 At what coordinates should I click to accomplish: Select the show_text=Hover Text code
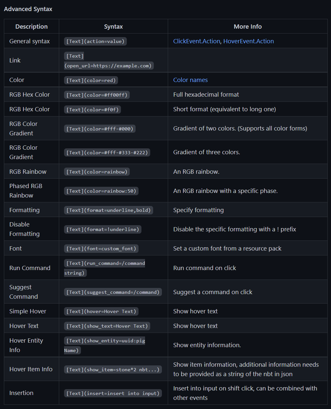(107, 326)
